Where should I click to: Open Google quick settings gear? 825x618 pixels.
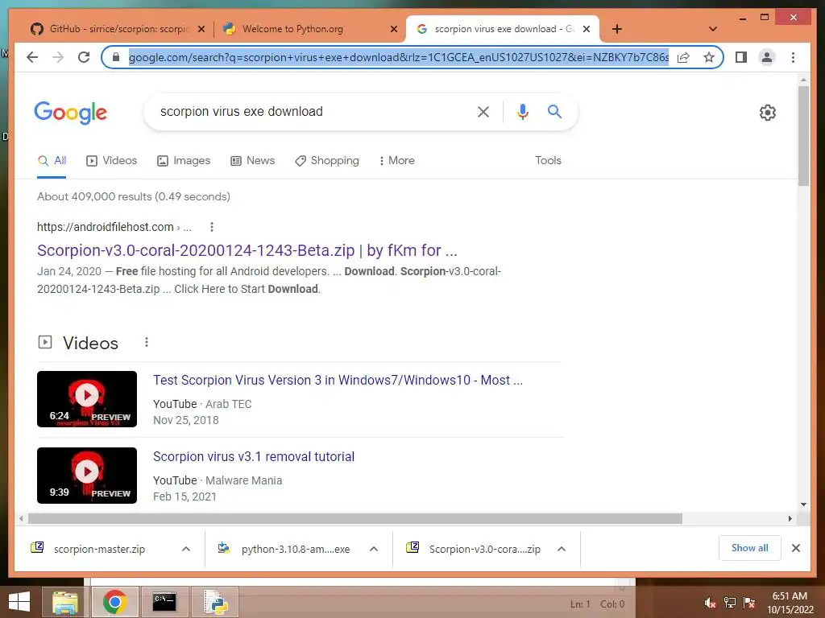pyautogui.click(x=767, y=113)
